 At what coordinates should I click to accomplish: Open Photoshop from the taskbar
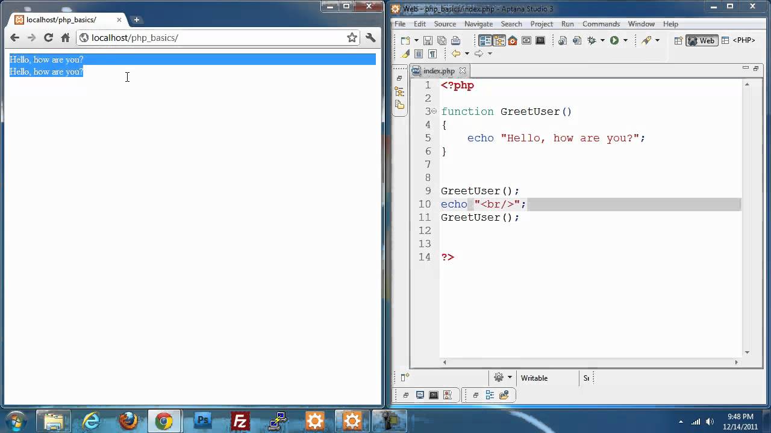202,420
